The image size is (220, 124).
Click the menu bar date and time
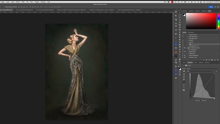213,2
